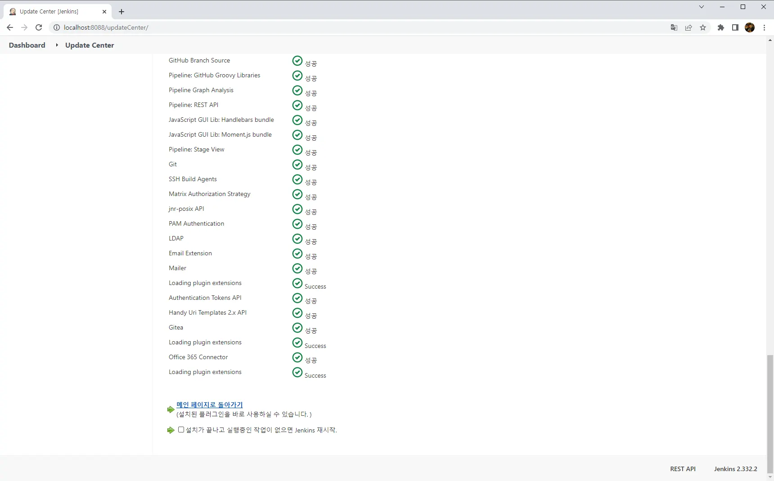Open the REST API footer link
Viewport: 774px width, 481px height.
[683, 469]
